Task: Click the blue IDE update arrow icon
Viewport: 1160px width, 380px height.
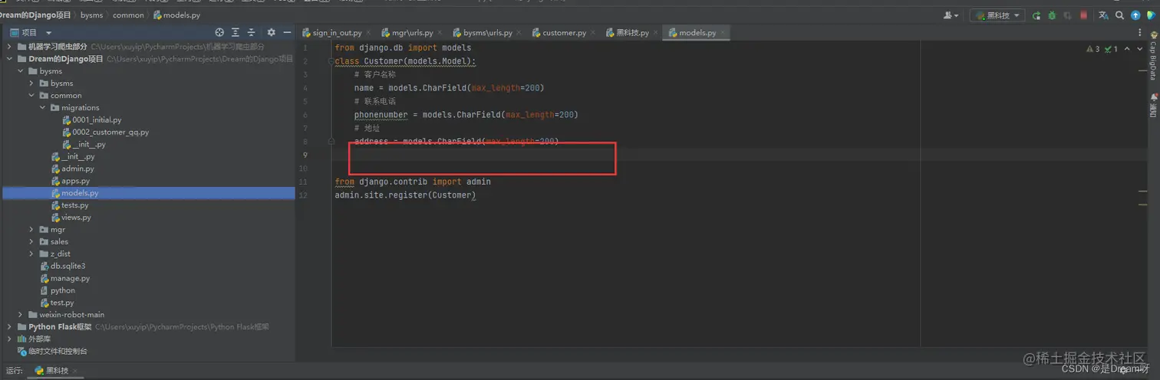Action: point(1135,15)
